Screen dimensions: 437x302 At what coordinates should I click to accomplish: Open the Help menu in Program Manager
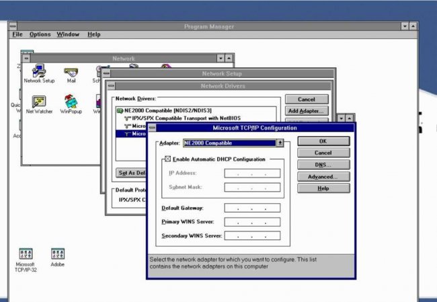(94, 34)
